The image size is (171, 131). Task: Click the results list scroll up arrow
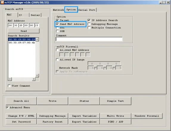[37, 39]
